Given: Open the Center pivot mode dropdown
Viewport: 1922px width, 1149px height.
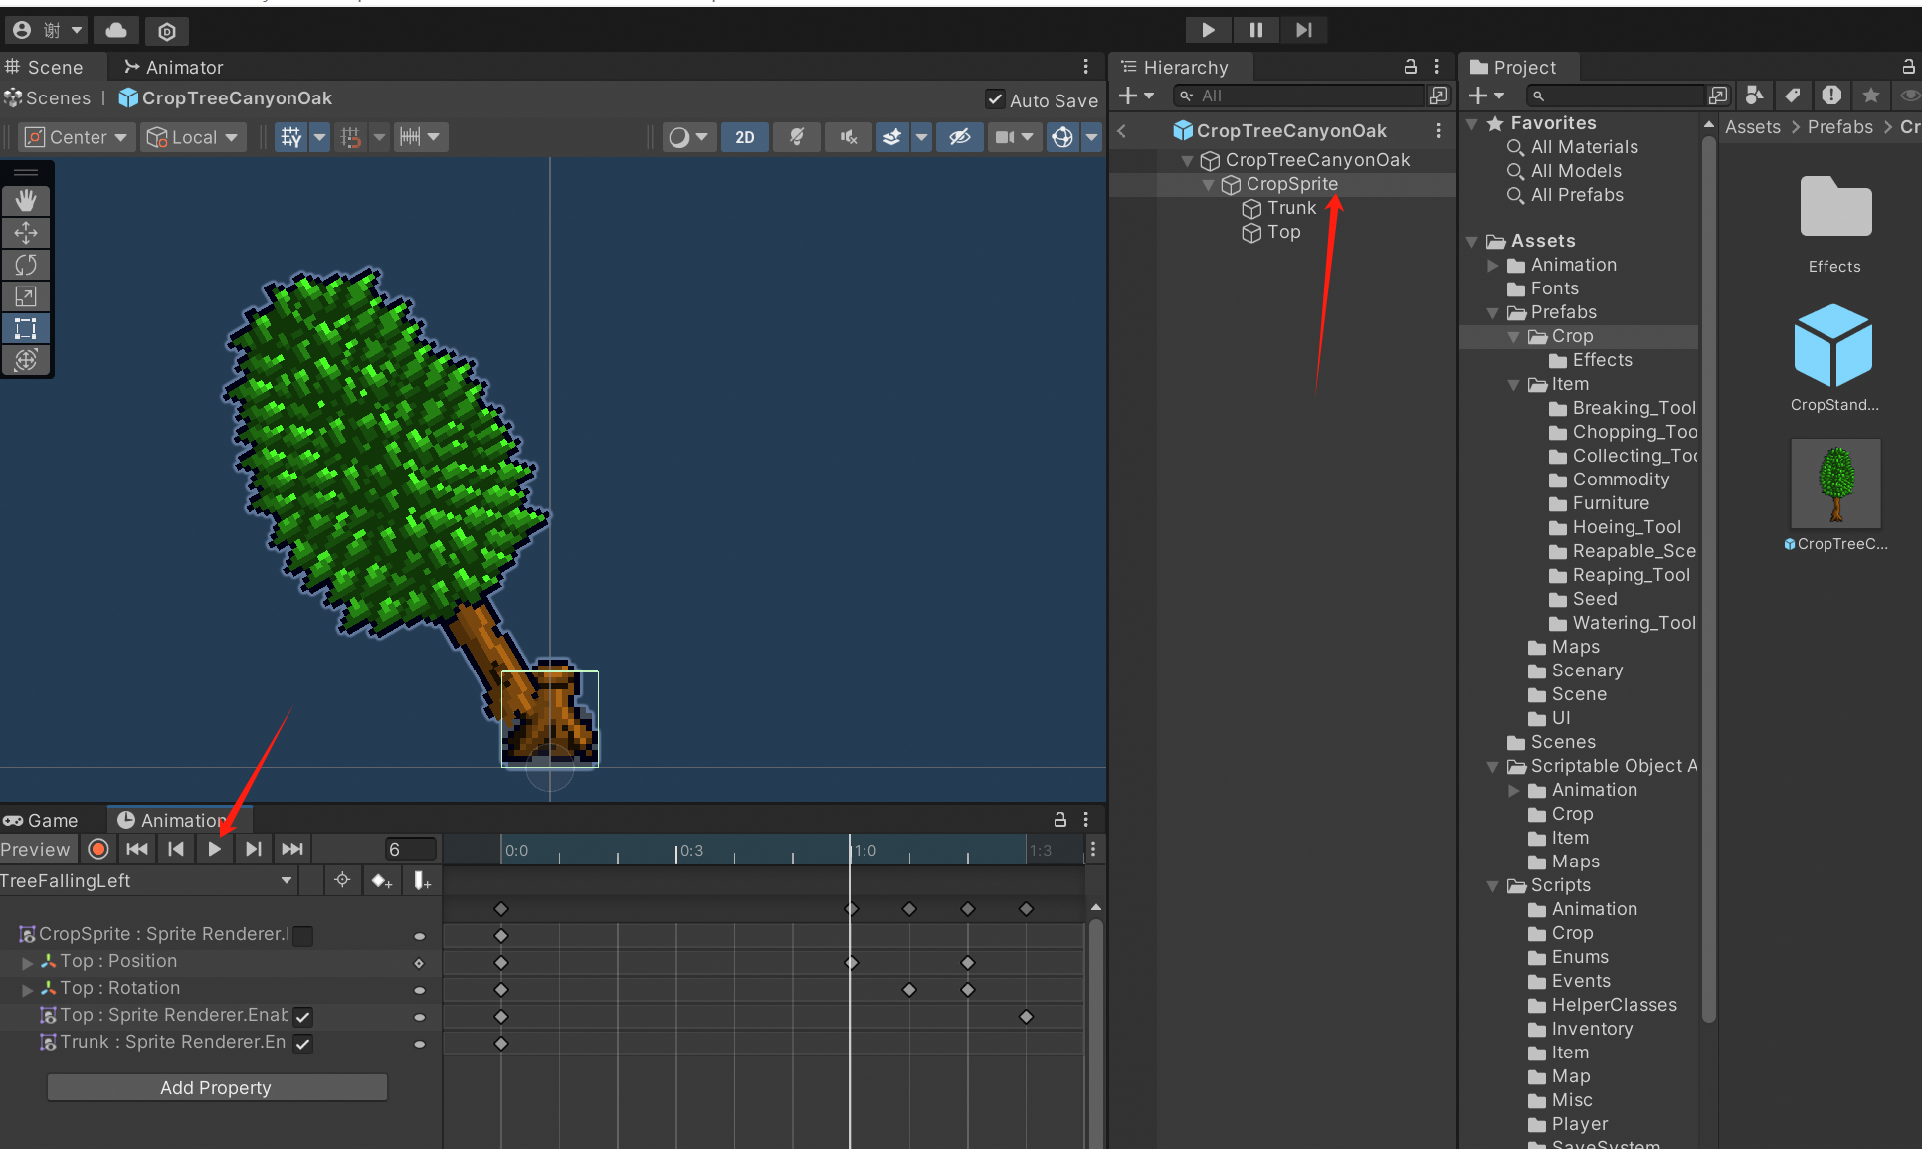Looking at the screenshot, I should [78, 137].
